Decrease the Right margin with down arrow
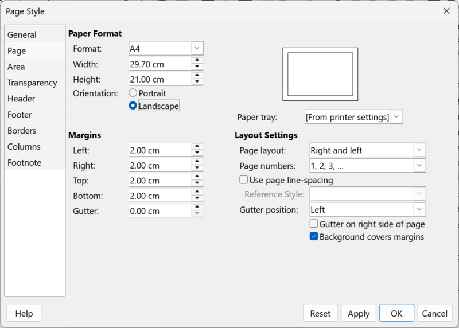The width and height of the screenshot is (459, 328). tap(197, 167)
